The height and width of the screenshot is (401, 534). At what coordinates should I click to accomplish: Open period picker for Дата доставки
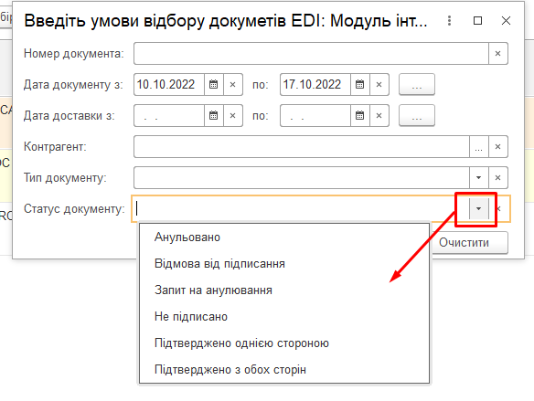(417, 116)
